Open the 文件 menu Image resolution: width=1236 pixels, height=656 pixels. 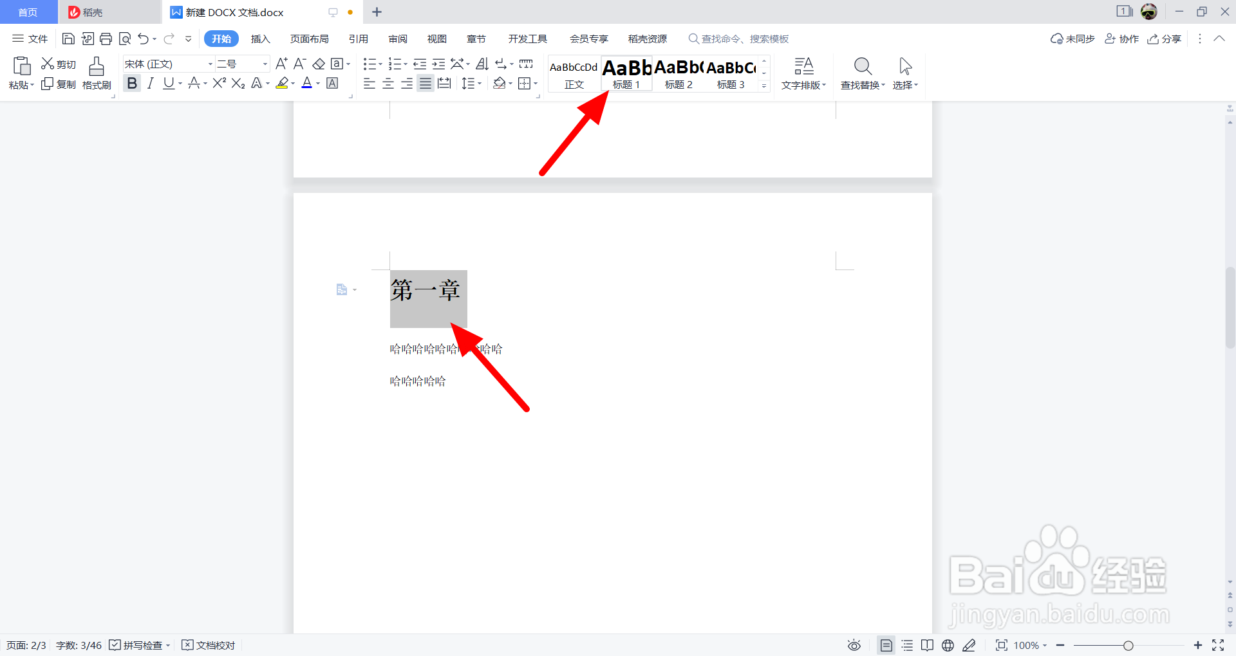(30, 39)
